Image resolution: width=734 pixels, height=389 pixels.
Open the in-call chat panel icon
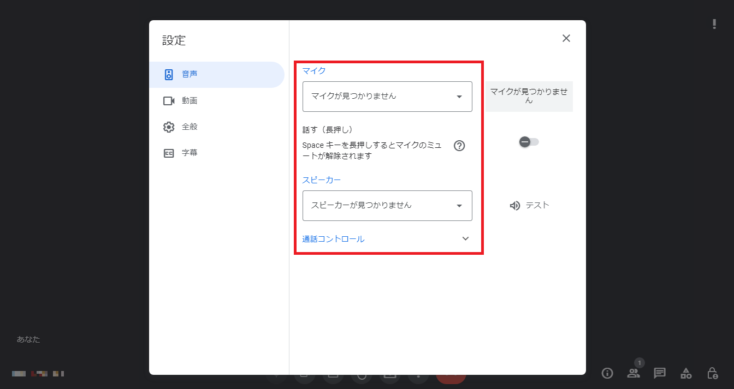click(660, 373)
